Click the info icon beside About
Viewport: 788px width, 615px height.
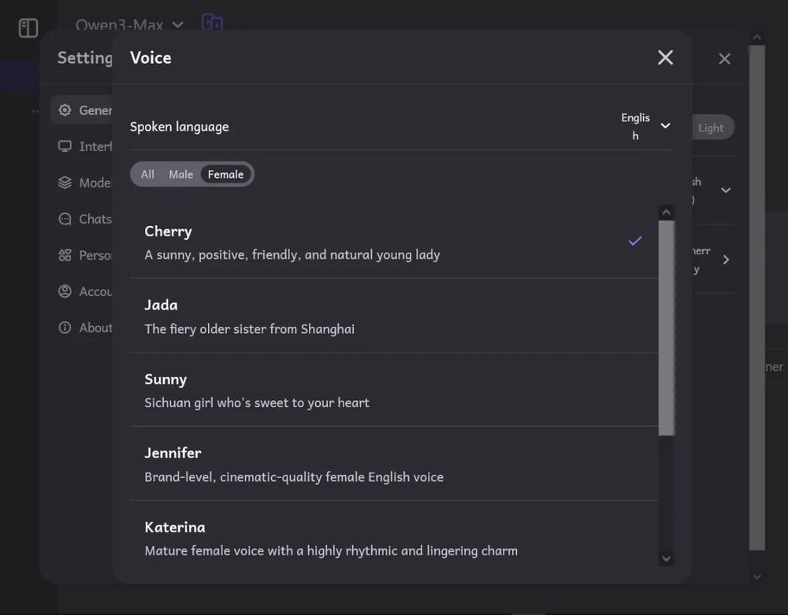click(65, 328)
